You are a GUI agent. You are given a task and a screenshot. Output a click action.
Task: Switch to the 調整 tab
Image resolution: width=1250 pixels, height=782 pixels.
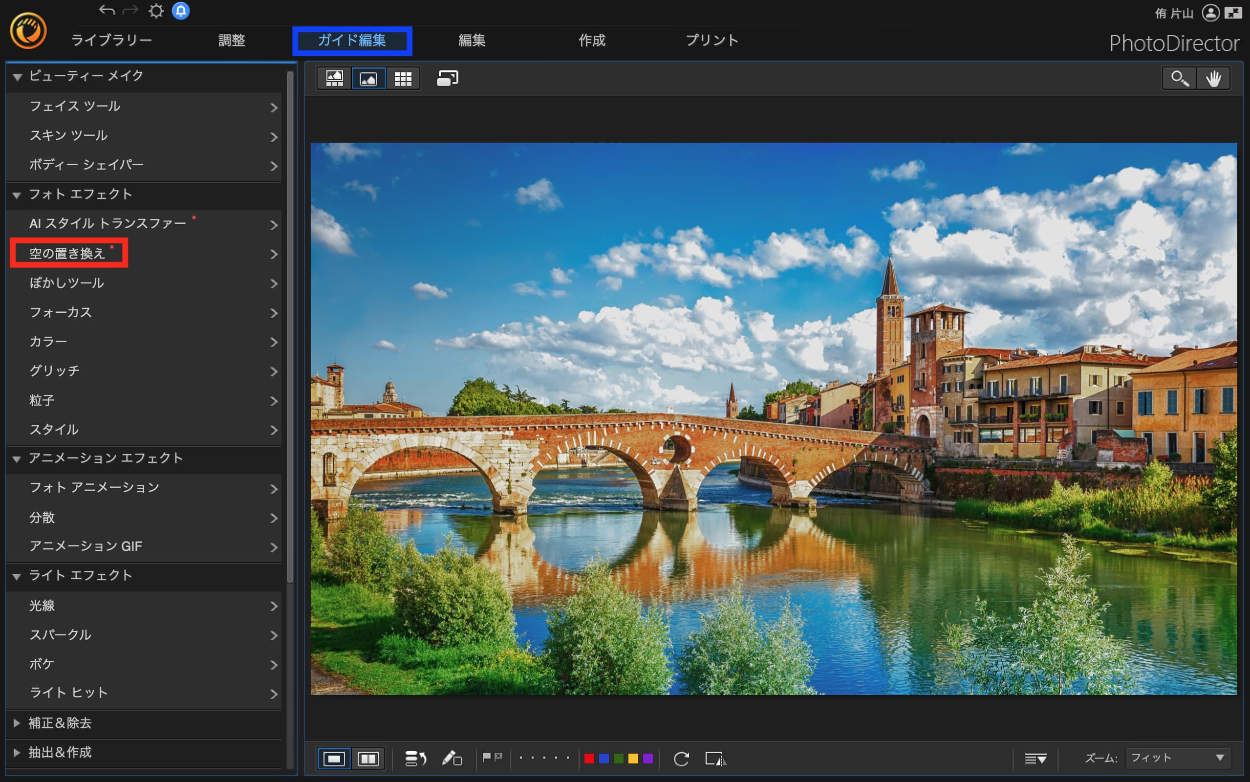231,41
